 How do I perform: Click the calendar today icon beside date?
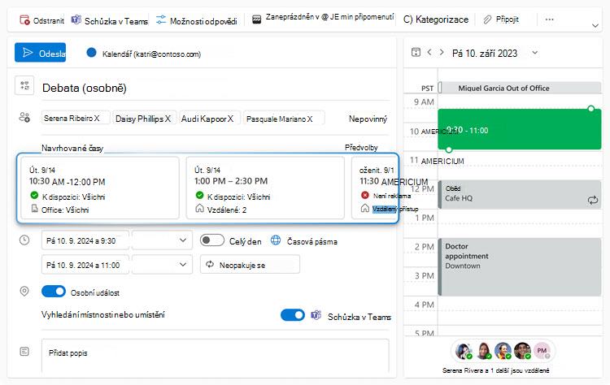(416, 53)
